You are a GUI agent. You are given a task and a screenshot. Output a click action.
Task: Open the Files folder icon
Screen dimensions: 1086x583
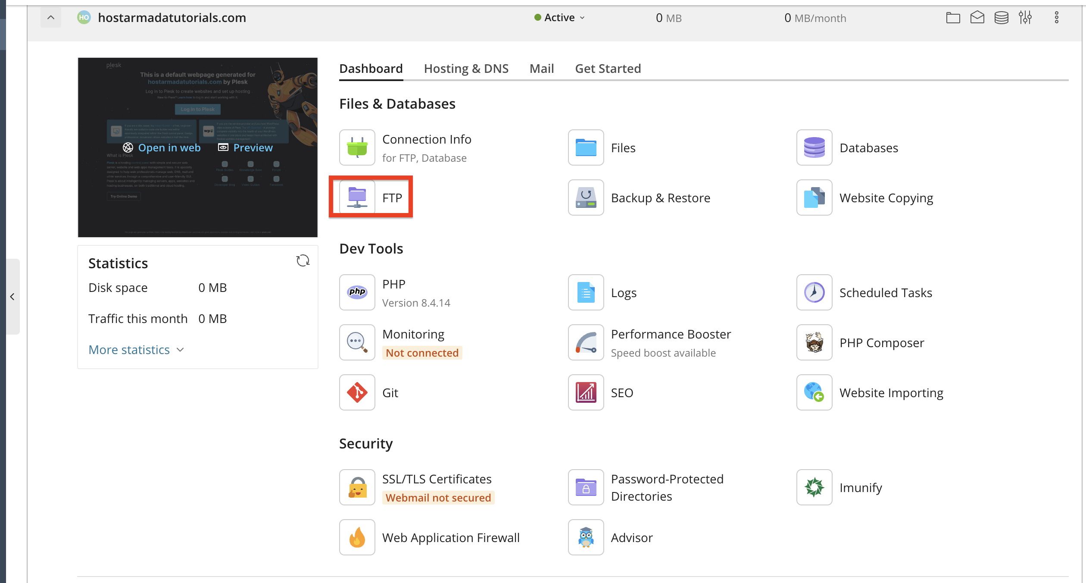click(586, 147)
